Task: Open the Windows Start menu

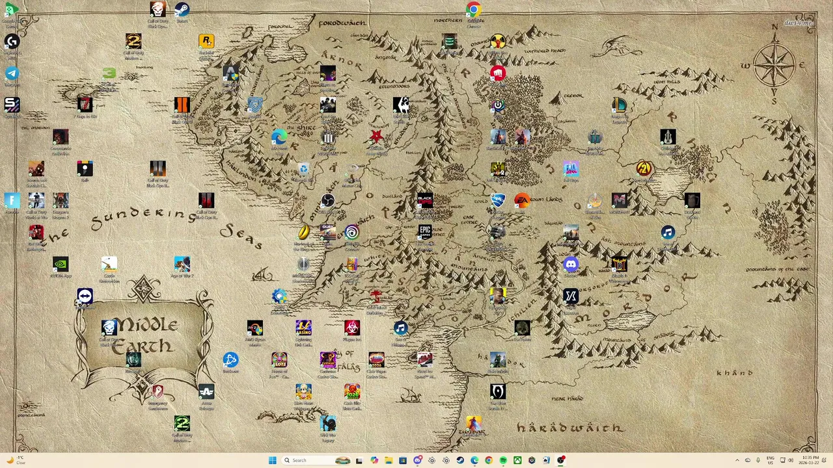Action: coord(272,460)
